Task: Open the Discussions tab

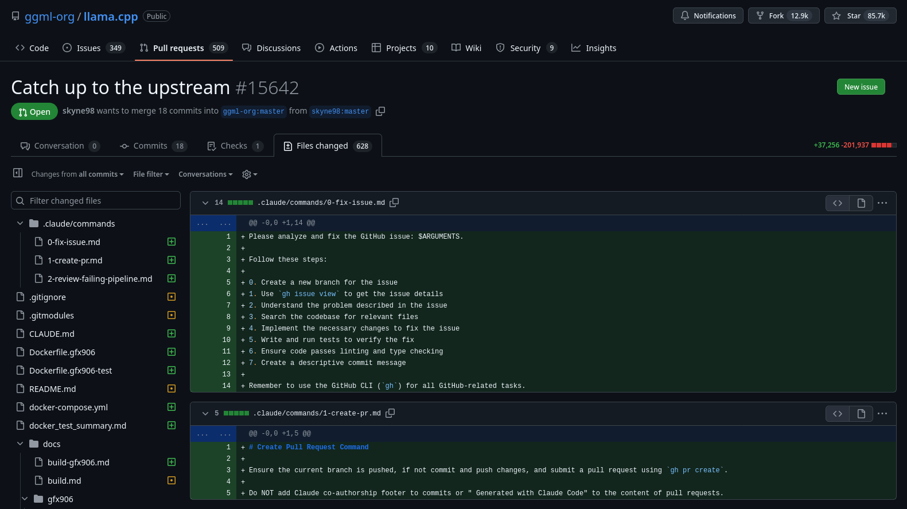Action: coord(271,48)
